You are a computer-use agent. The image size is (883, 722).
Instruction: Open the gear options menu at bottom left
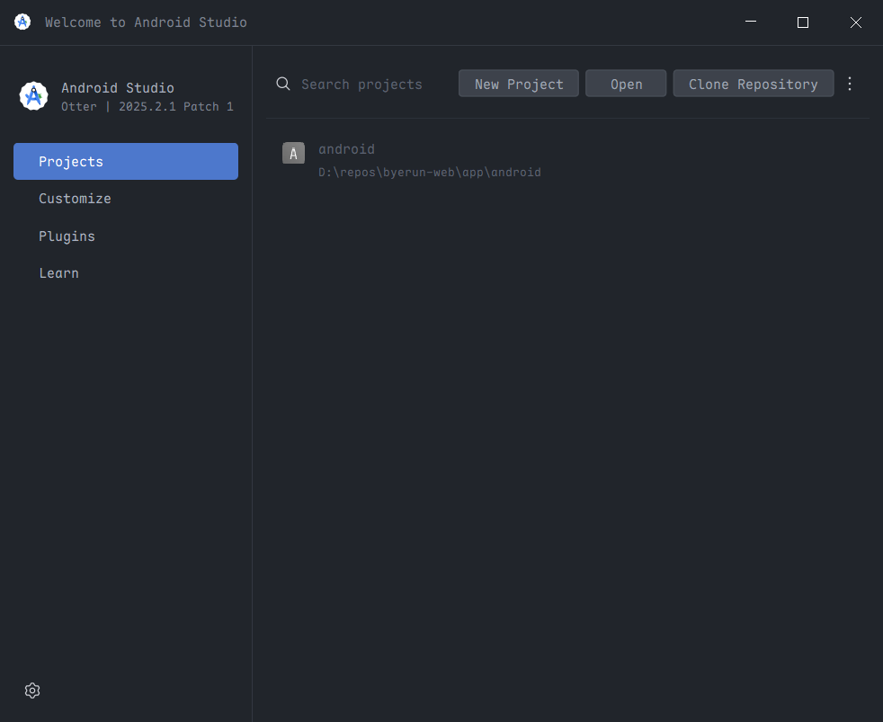point(32,691)
